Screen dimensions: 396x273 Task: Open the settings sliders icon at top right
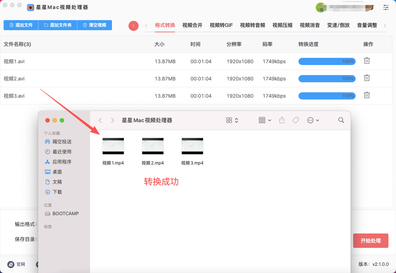click(x=386, y=7)
